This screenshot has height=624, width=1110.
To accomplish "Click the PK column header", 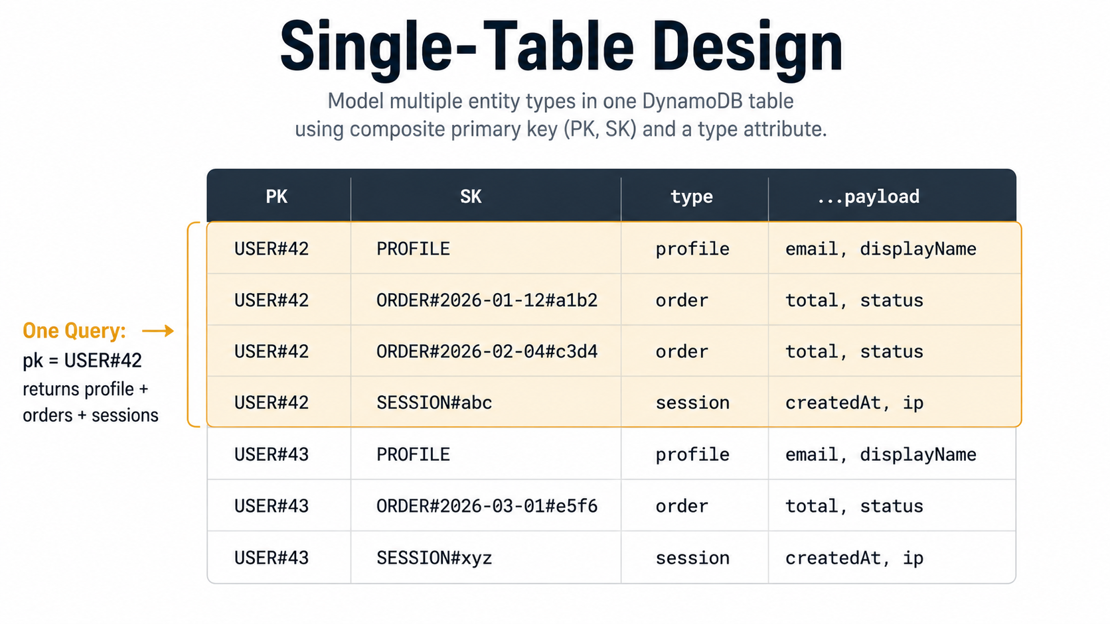I will click(x=277, y=196).
